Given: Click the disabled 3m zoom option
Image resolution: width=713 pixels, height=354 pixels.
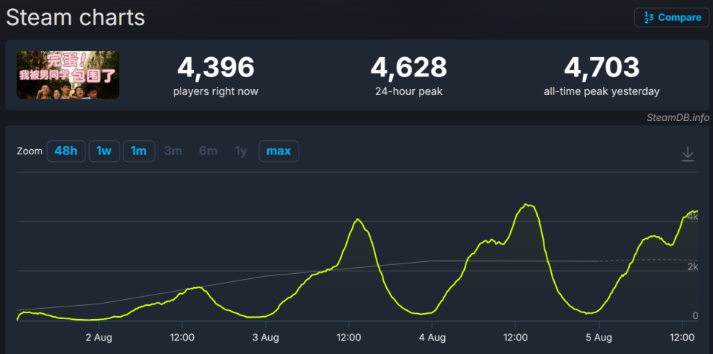Looking at the screenshot, I should (x=173, y=151).
